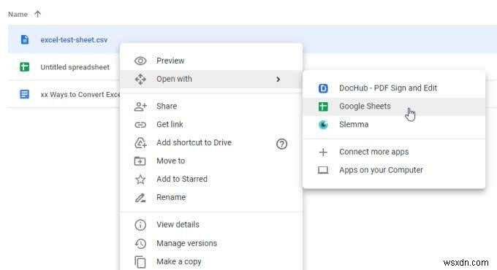Screen dimensions: 497x270
Task: Open the file with Google Sheets
Action: point(394,107)
